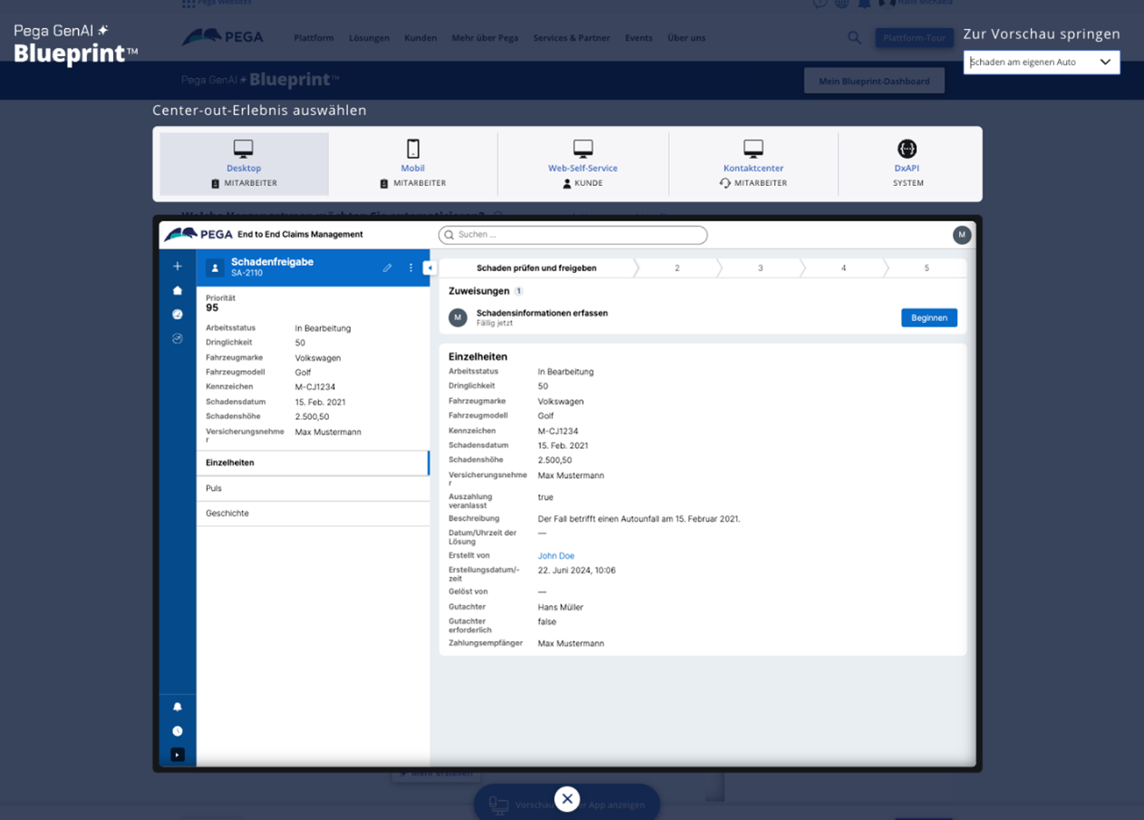Click the Center-out-Erlebnis auswählen heading
The image size is (1144, 820).
(x=259, y=111)
